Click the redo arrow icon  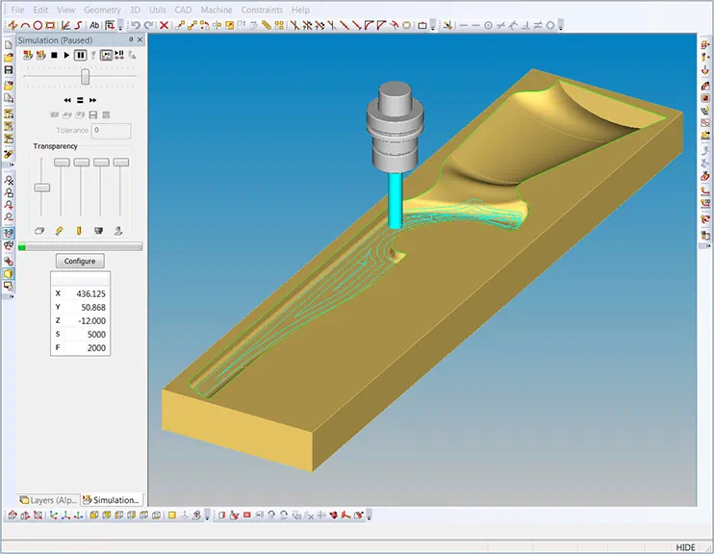148,26
